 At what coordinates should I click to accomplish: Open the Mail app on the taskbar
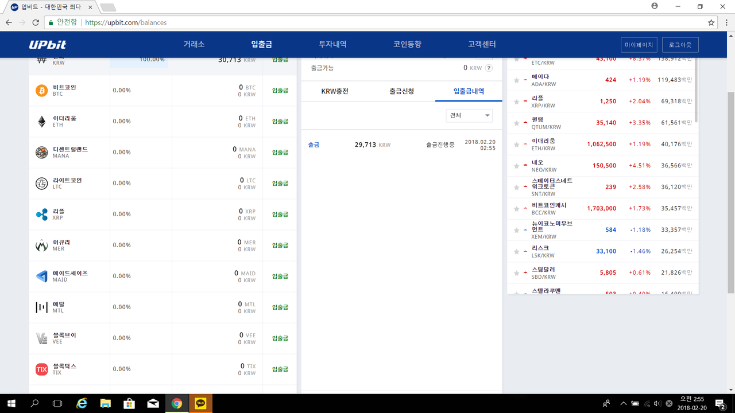[153, 403]
